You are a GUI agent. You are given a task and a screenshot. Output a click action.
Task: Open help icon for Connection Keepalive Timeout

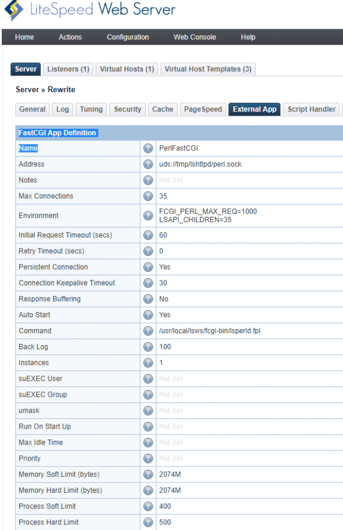[x=148, y=283]
